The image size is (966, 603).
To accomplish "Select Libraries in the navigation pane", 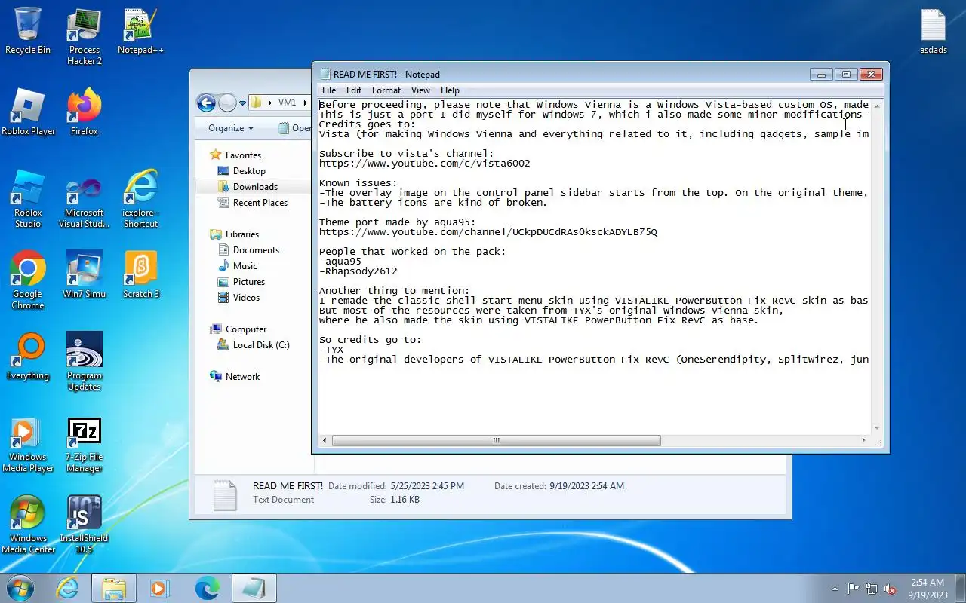I will click(241, 234).
